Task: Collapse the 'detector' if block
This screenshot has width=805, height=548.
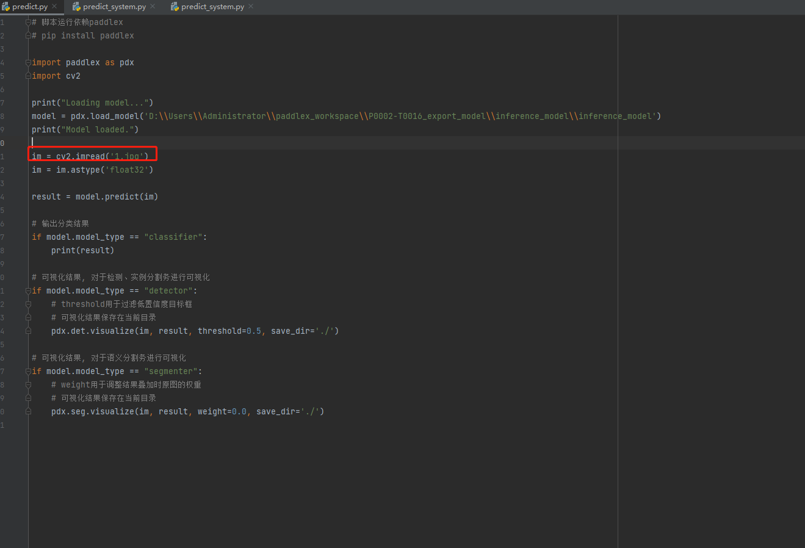Action: click(x=28, y=290)
